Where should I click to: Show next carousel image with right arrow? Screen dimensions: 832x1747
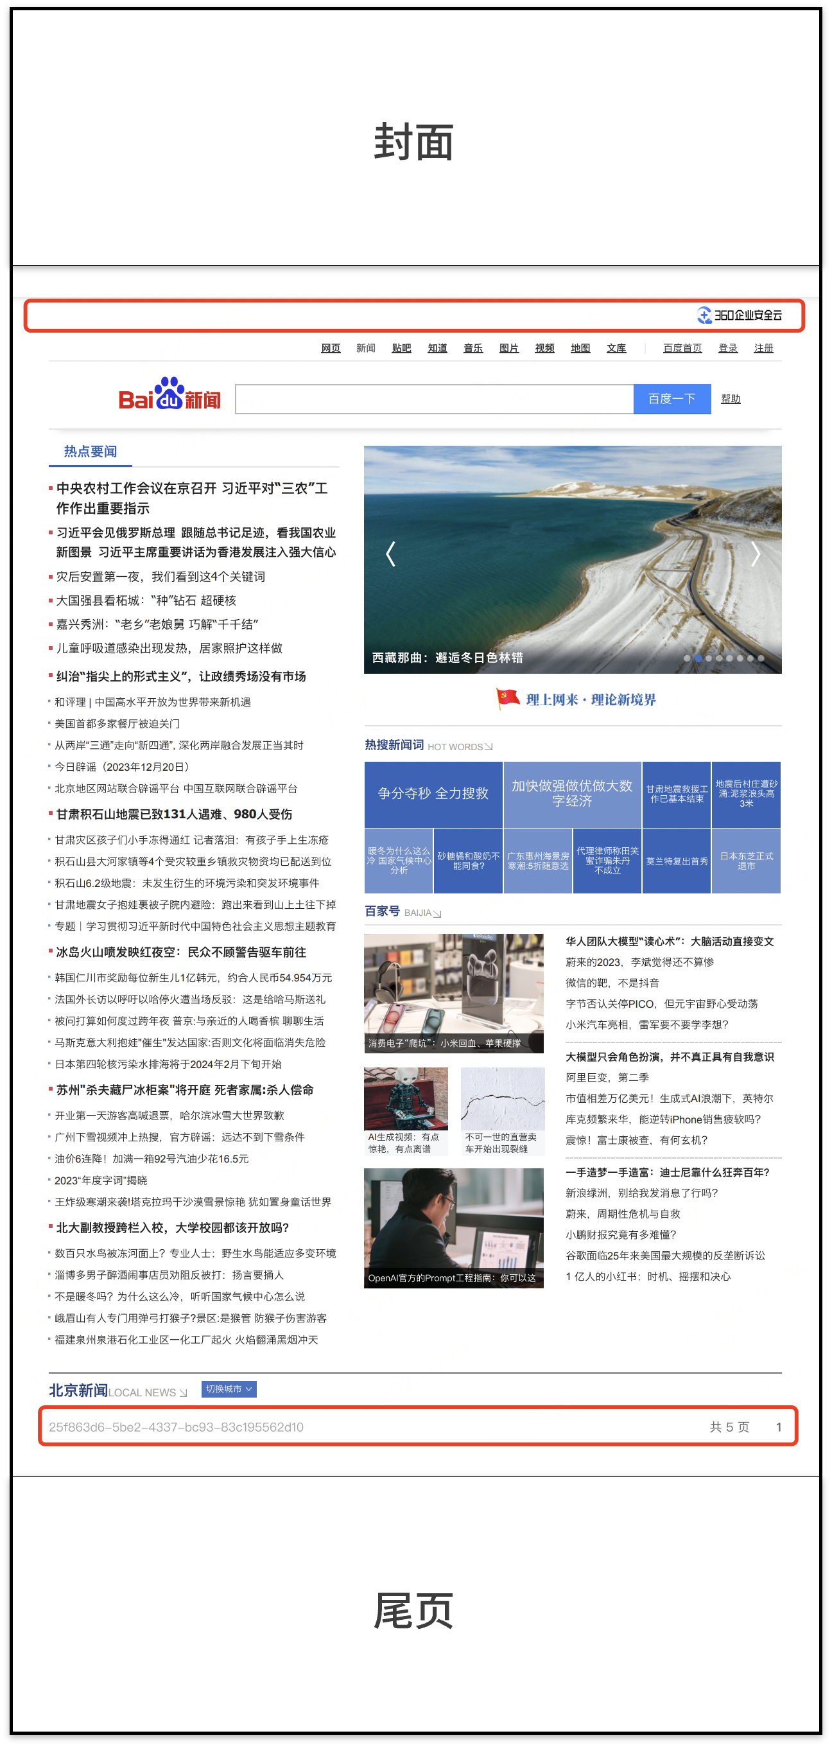[756, 554]
